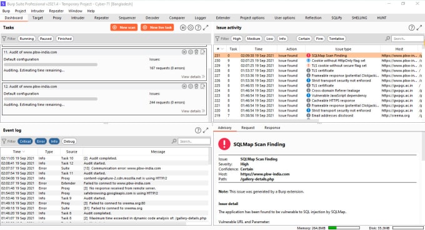
Task: Switch to the Repeater tab
Action: 101,18
